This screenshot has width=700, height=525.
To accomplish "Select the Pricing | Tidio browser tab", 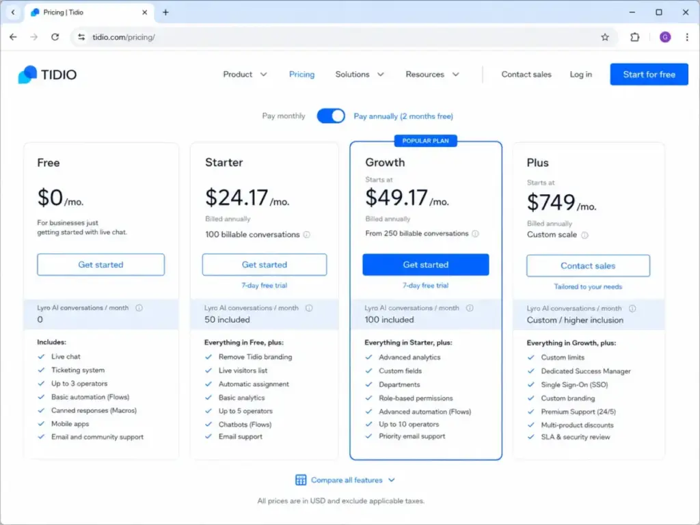I will click(x=89, y=12).
